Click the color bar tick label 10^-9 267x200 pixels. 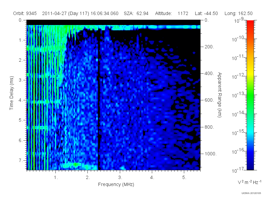239,21
